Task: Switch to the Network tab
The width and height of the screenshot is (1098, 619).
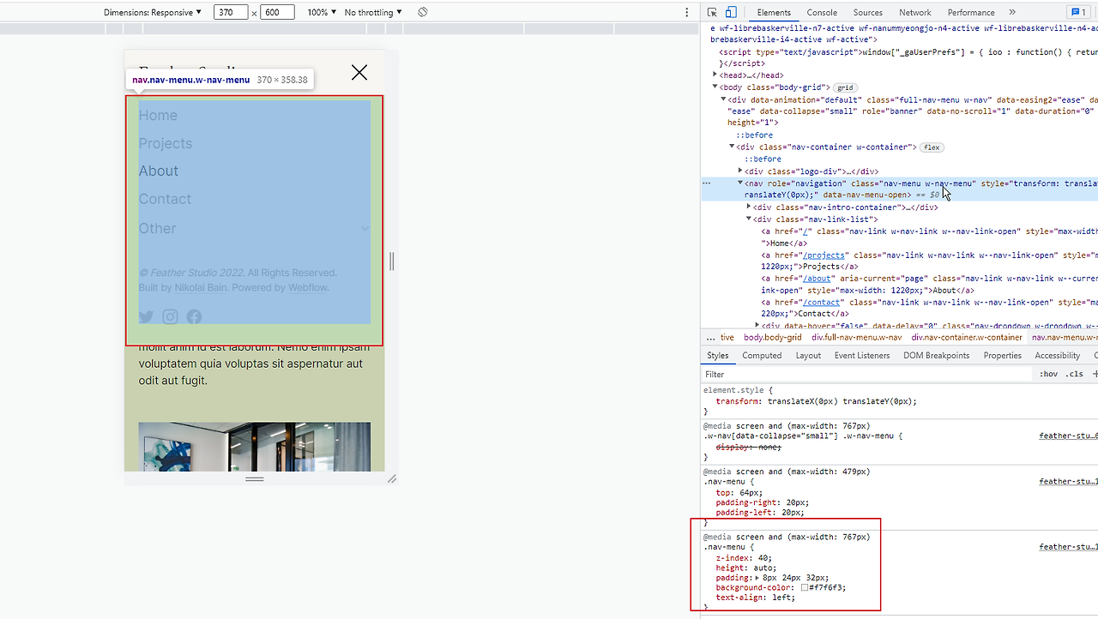Action: (x=915, y=12)
